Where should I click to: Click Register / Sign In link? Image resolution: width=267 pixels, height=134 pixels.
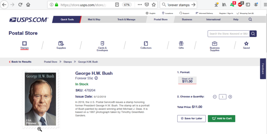pos(226,13)
